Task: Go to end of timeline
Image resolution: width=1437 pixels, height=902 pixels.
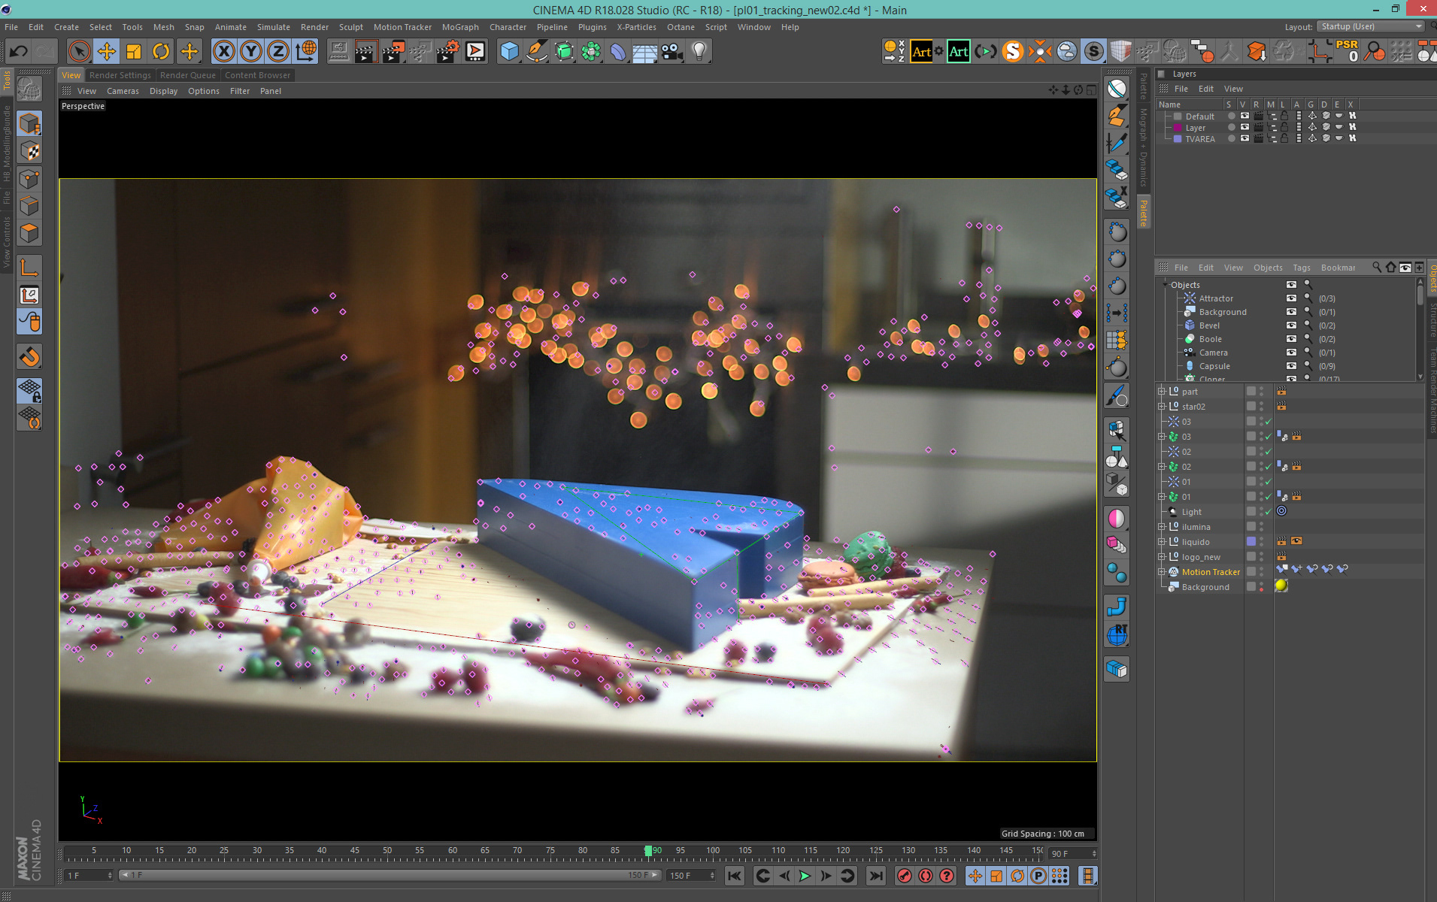Action: tap(876, 876)
